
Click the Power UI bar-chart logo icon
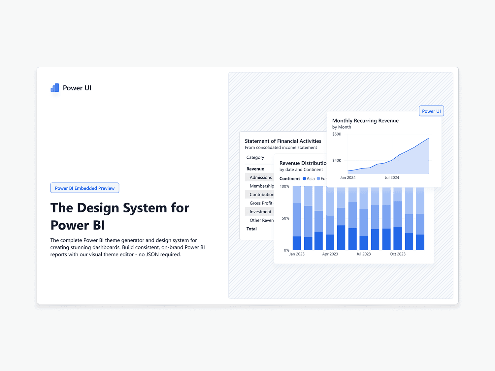(x=54, y=87)
